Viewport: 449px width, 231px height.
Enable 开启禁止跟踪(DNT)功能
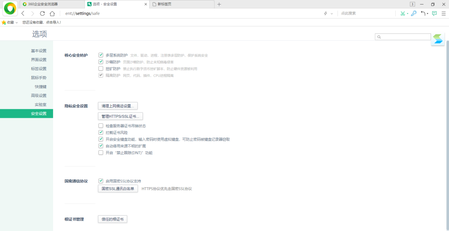point(101,153)
